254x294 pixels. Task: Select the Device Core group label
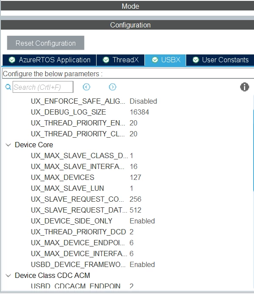tap(34, 145)
